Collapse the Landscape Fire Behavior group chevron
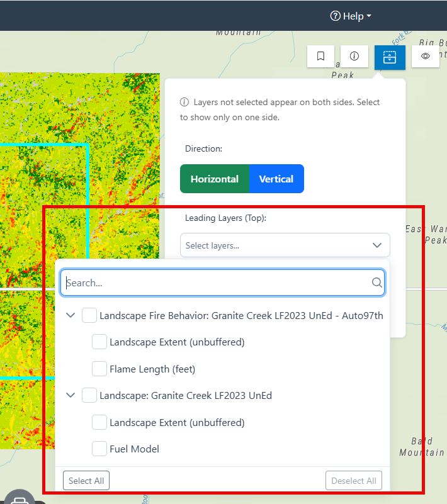The image size is (447, 504). (x=71, y=315)
